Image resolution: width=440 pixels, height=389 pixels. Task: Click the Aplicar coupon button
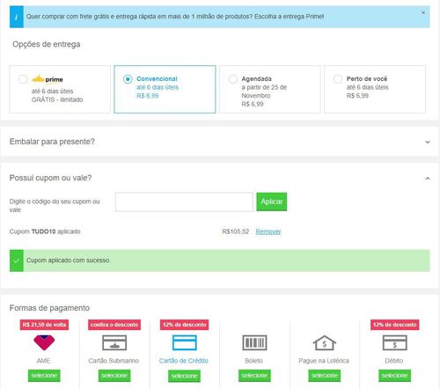[x=272, y=202]
